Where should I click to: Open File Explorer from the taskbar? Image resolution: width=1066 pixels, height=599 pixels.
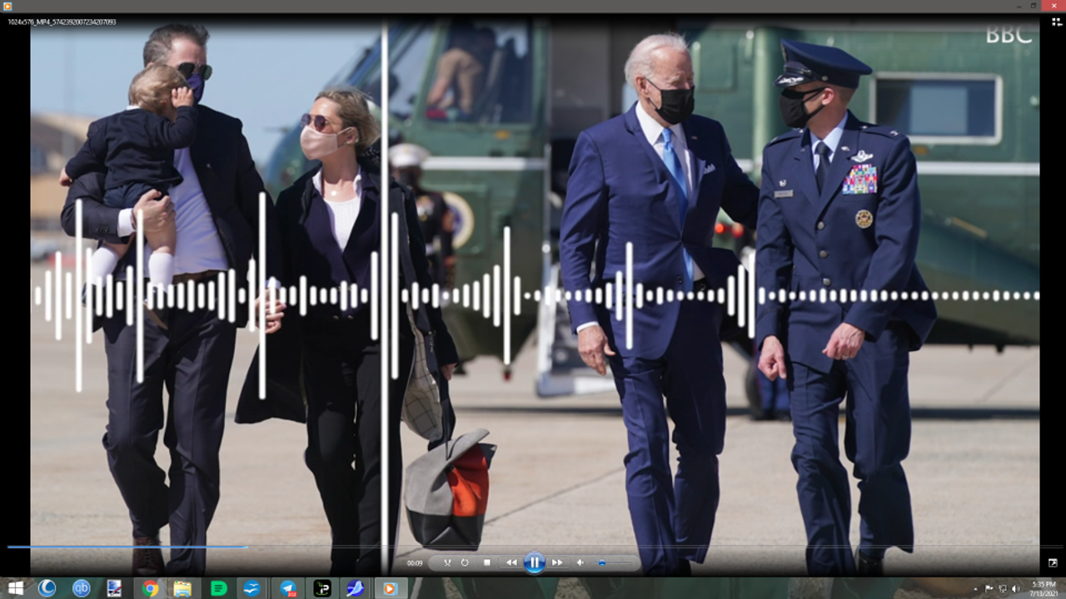click(182, 588)
